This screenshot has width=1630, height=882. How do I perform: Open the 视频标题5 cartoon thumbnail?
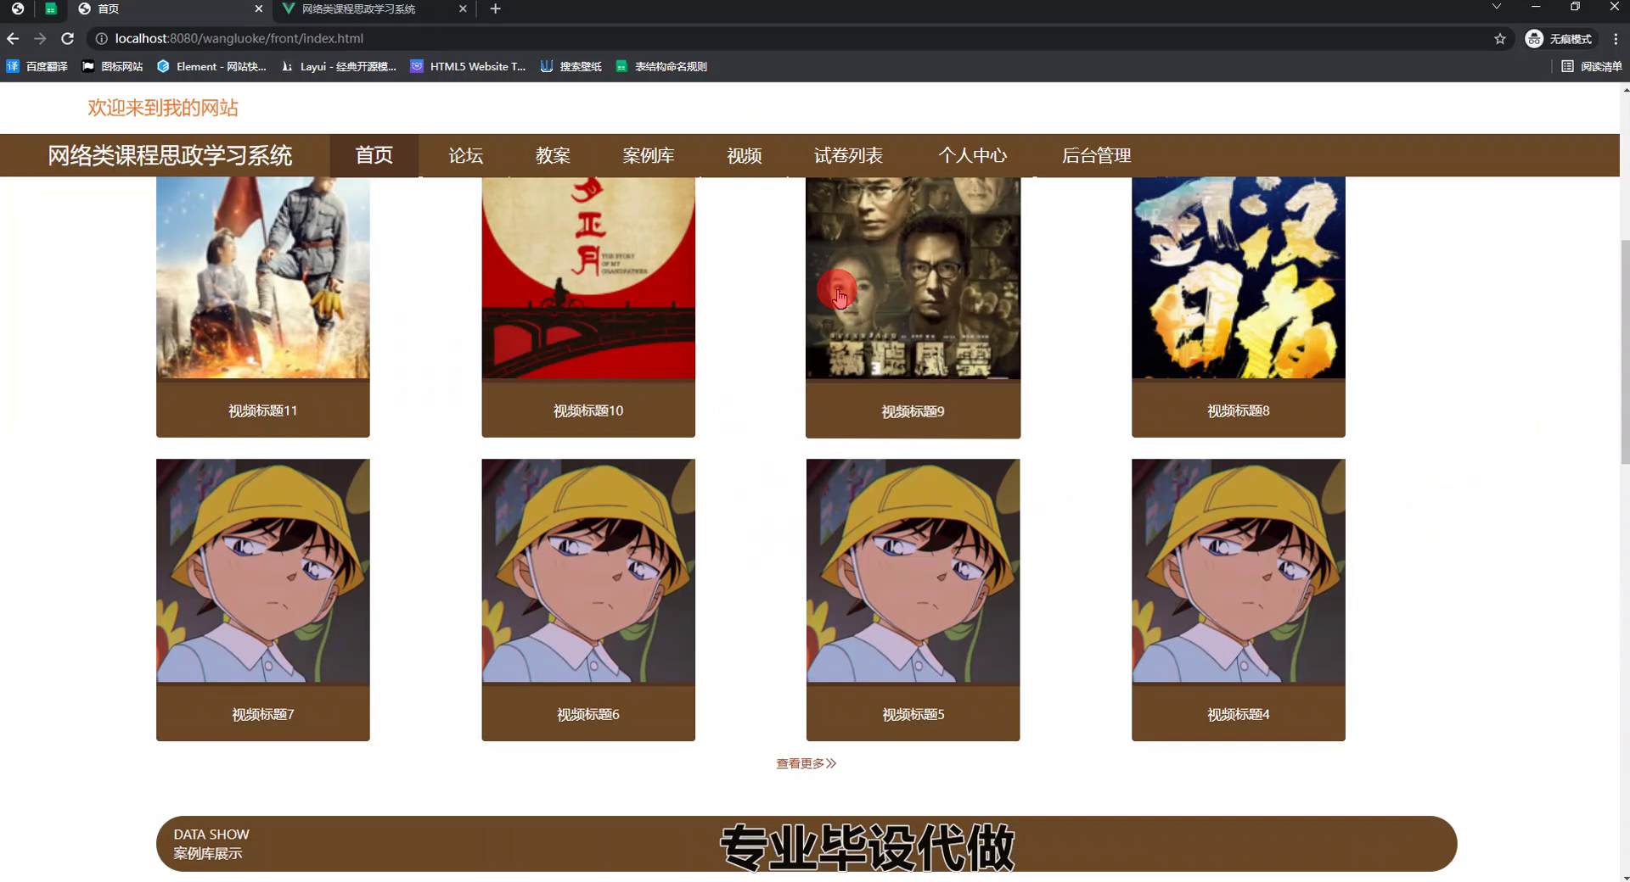point(913,571)
